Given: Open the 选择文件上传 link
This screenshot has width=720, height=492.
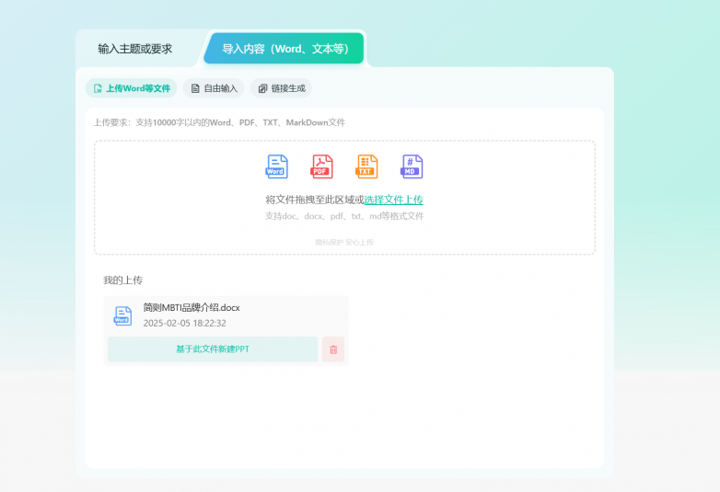Looking at the screenshot, I should [393, 200].
